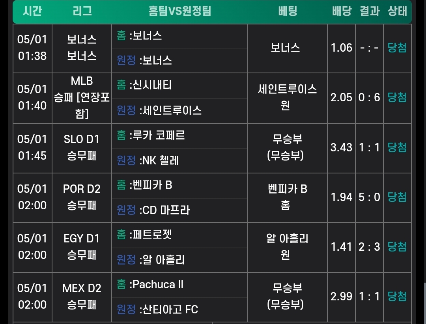
Task: Click the 베팅 column header
Action: [288, 11]
